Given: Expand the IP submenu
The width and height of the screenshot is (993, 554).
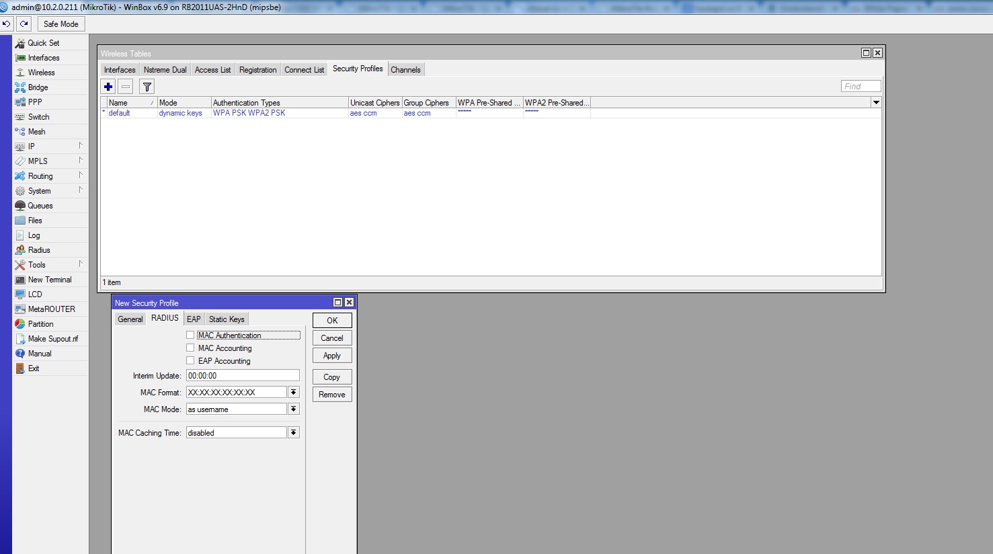Looking at the screenshot, I should (x=81, y=146).
